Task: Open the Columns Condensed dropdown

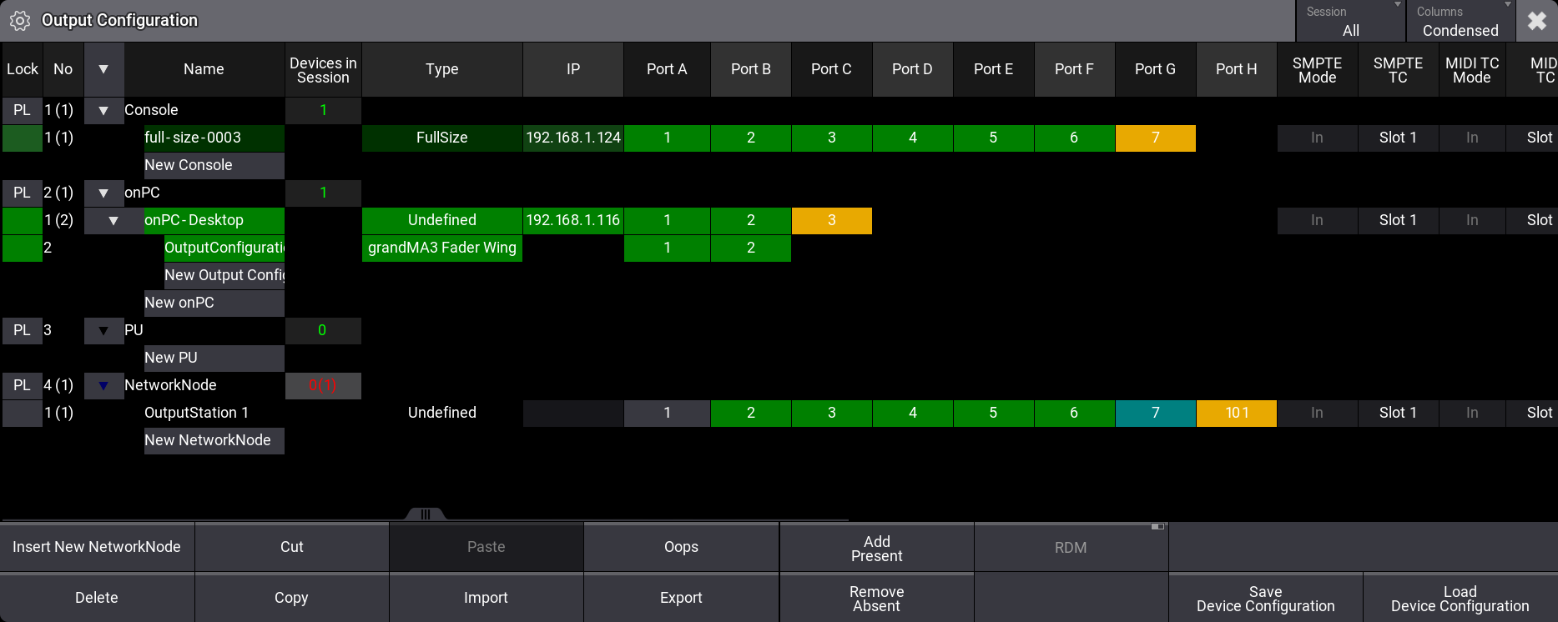Action: tap(1460, 22)
